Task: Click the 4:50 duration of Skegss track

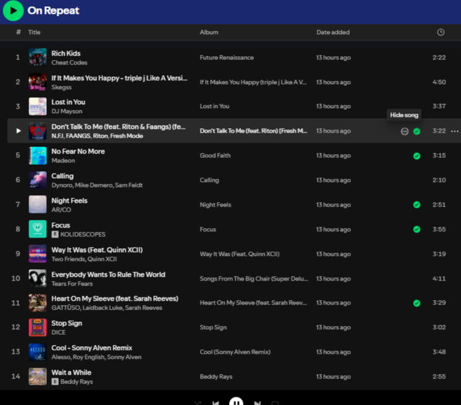Action: (439, 82)
